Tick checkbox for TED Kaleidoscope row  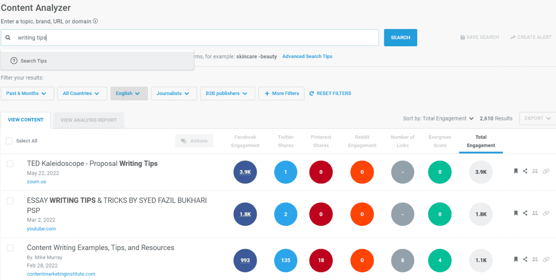pyautogui.click(x=10, y=164)
